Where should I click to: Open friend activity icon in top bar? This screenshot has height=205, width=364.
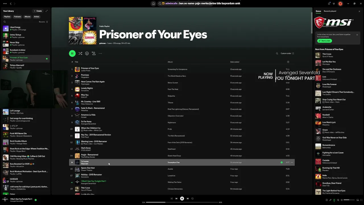click(334, 3)
